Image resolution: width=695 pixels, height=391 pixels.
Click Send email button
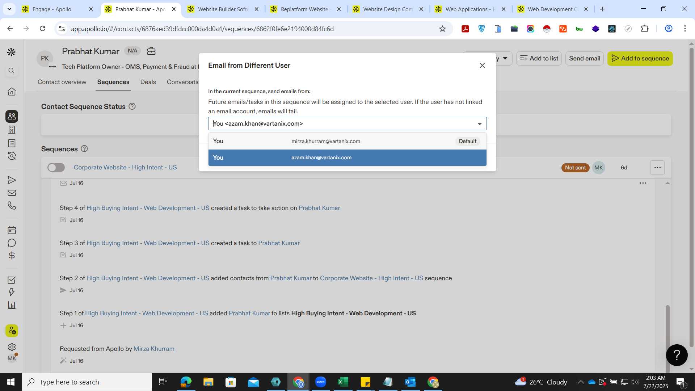click(584, 58)
